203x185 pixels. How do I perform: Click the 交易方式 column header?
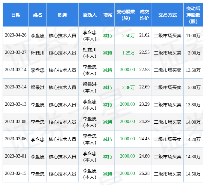tap(168, 15)
